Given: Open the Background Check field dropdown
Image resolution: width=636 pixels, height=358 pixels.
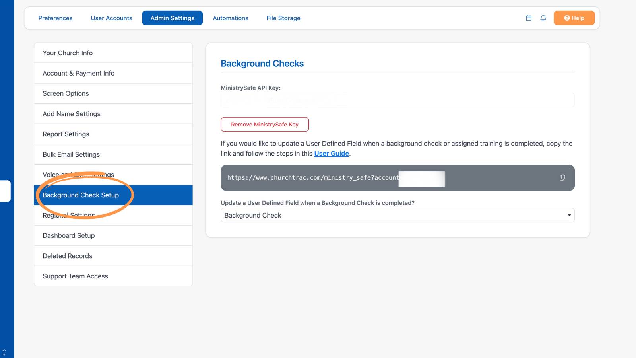Looking at the screenshot, I should [x=397, y=215].
